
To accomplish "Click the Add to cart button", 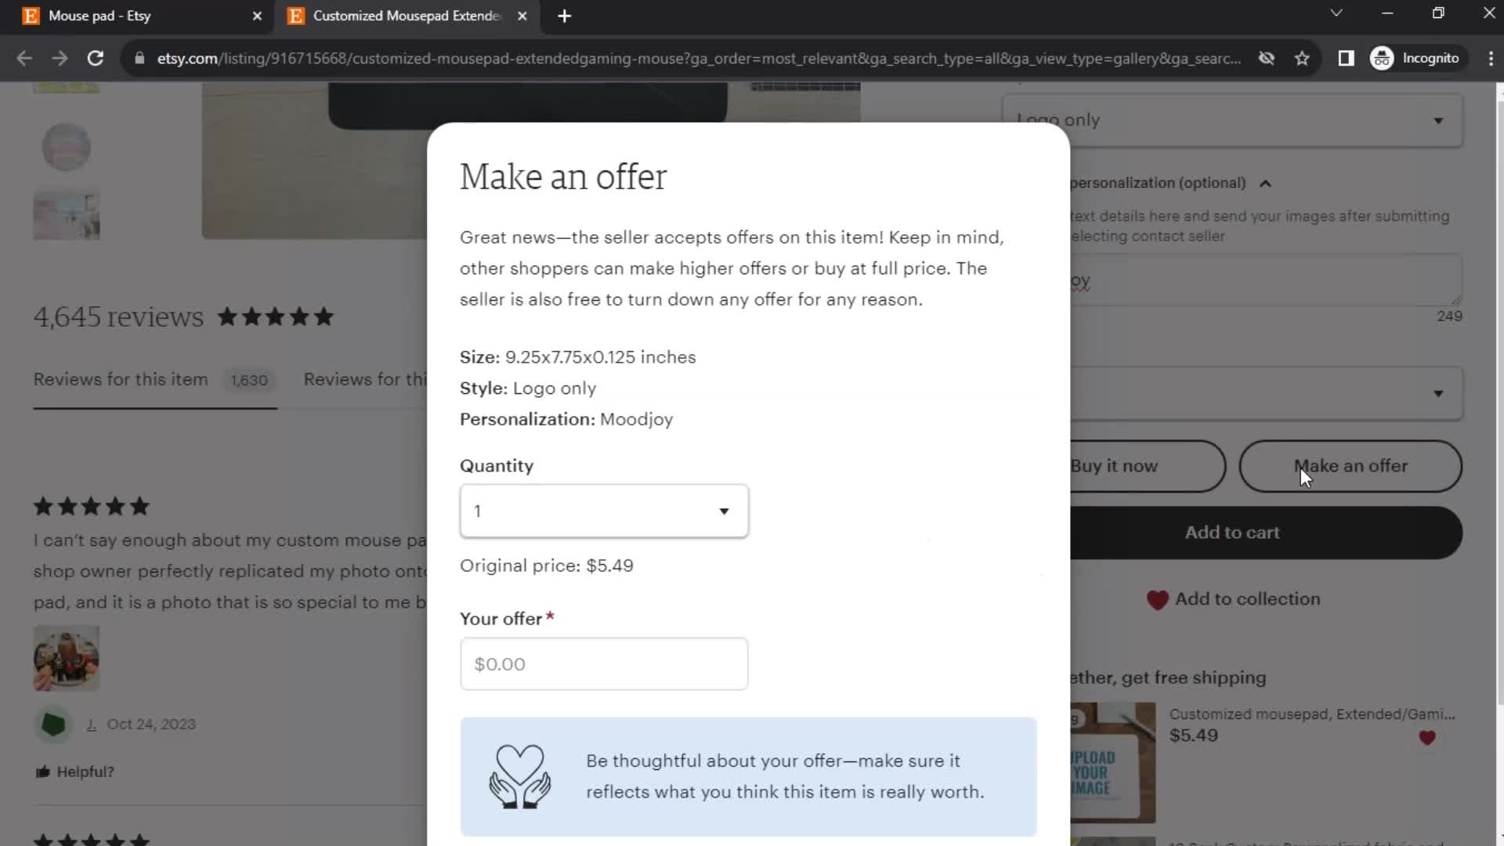I will 1232,532.
